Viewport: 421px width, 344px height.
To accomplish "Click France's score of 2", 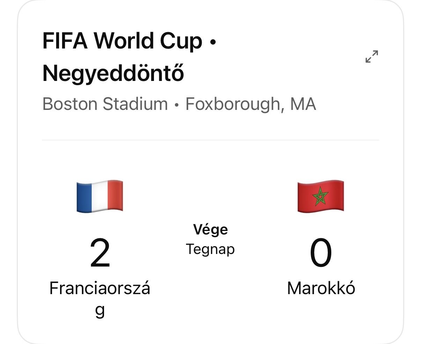I will [100, 254].
